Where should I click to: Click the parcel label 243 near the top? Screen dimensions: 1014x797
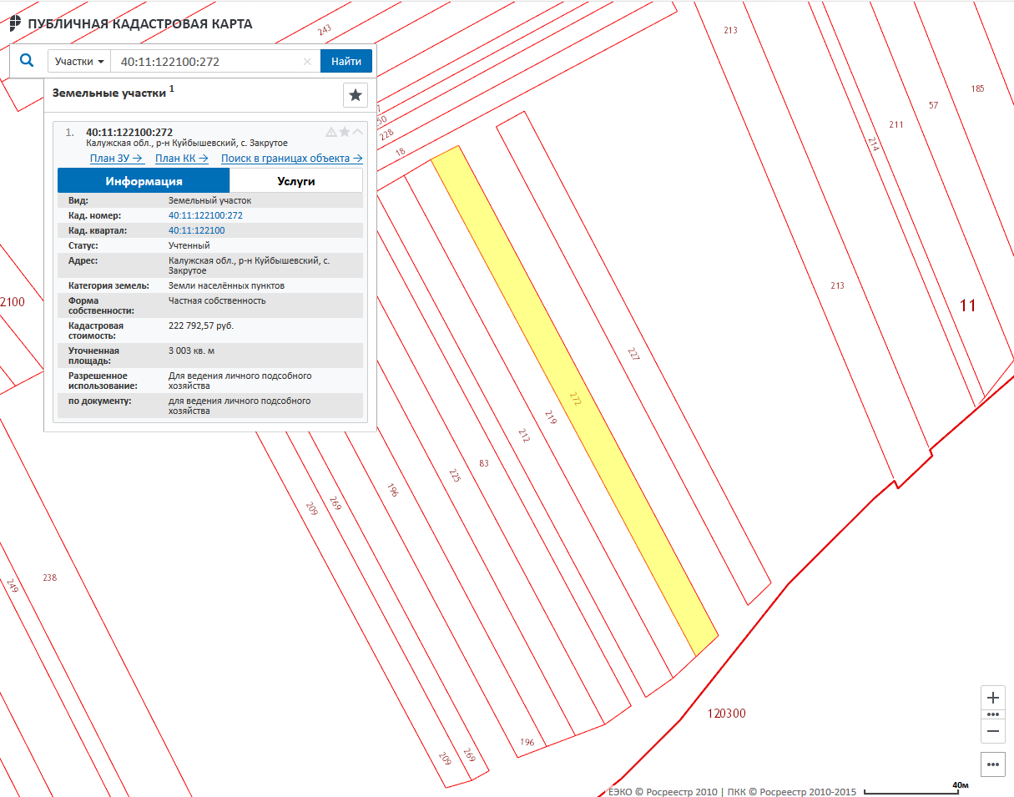325,29
